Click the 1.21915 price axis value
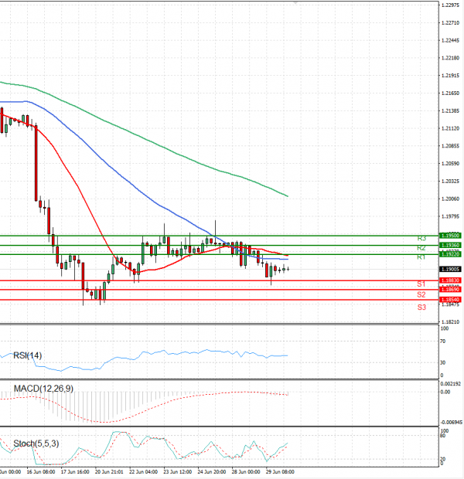The image size is (464, 479). [451, 76]
